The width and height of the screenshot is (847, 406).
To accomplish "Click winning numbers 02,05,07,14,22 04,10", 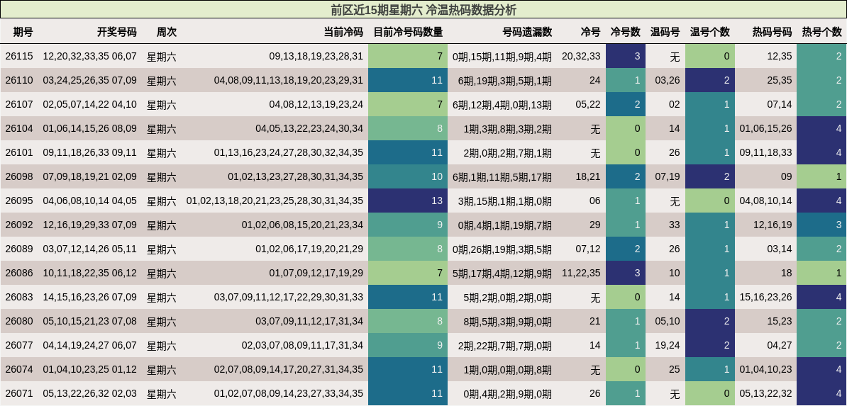I will pyautogui.click(x=89, y=104).
